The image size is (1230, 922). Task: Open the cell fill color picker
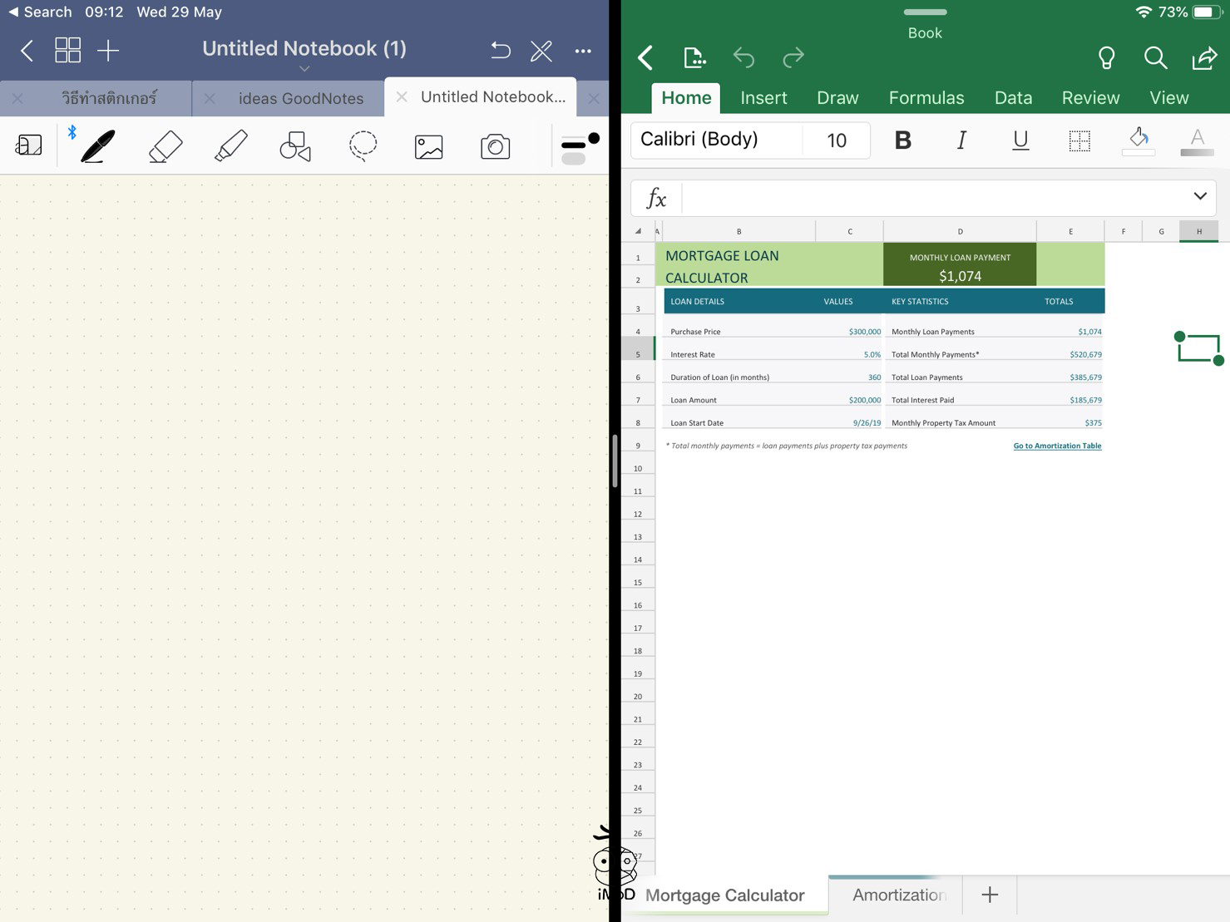click(1139, 141)
